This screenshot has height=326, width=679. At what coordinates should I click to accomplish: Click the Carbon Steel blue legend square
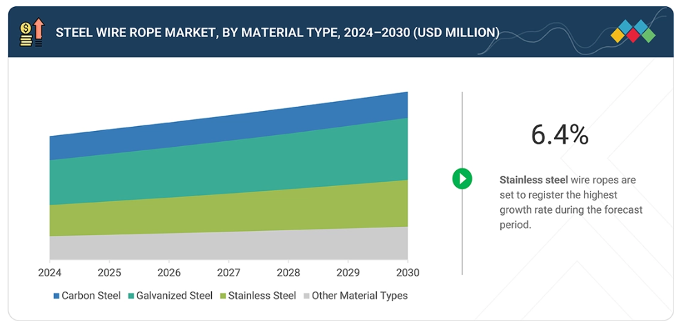[x=56, y=296]
